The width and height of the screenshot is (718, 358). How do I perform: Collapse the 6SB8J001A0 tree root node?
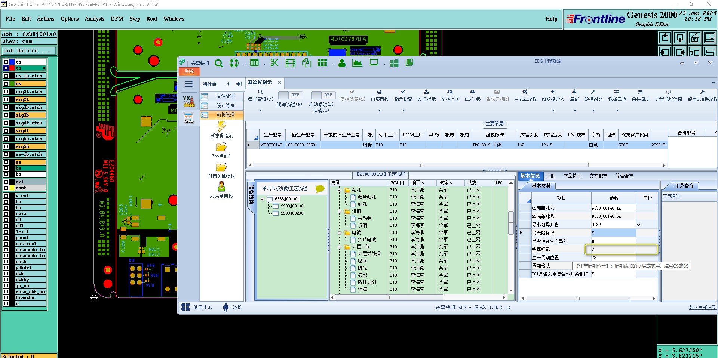(263, 199)
